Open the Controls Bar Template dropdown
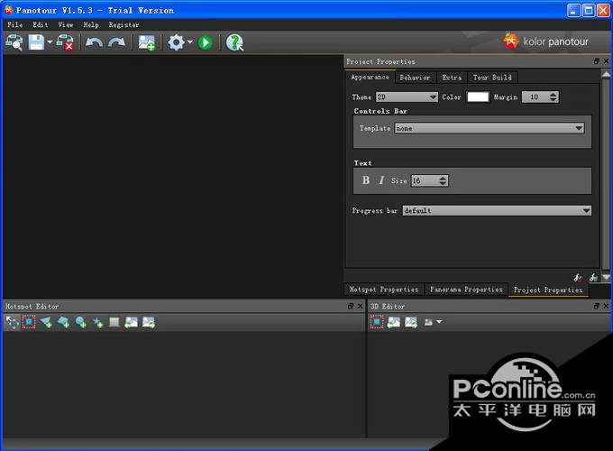The height and width of the screenshot is (451, 613). [489, 128]
